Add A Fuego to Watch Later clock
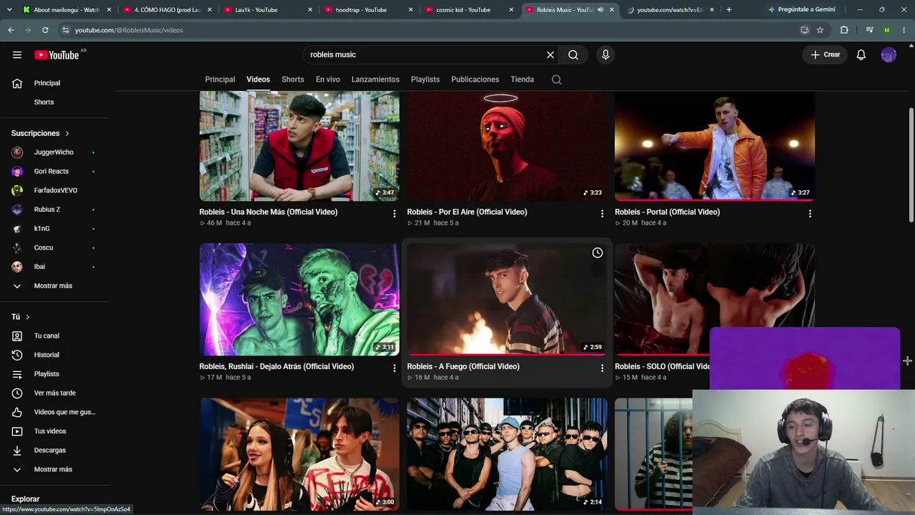This screenshot has height=515, width=915. coord(598,252)
